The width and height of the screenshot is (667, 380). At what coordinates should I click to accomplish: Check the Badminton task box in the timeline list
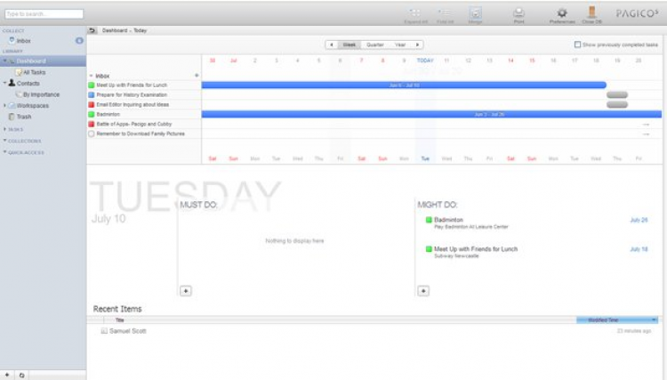click(x=91, y=115)
